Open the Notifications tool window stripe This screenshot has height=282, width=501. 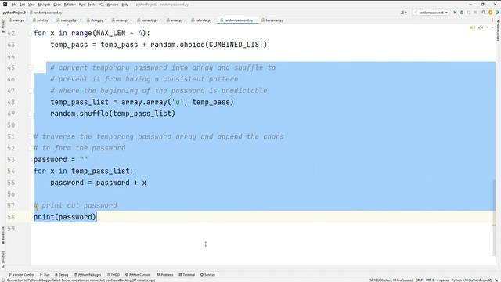pos(498,31)
